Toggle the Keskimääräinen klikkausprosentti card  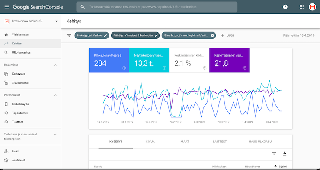coord(189,60)
